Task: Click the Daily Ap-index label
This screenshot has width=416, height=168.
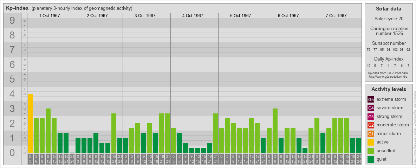Action: coord(389,59)
